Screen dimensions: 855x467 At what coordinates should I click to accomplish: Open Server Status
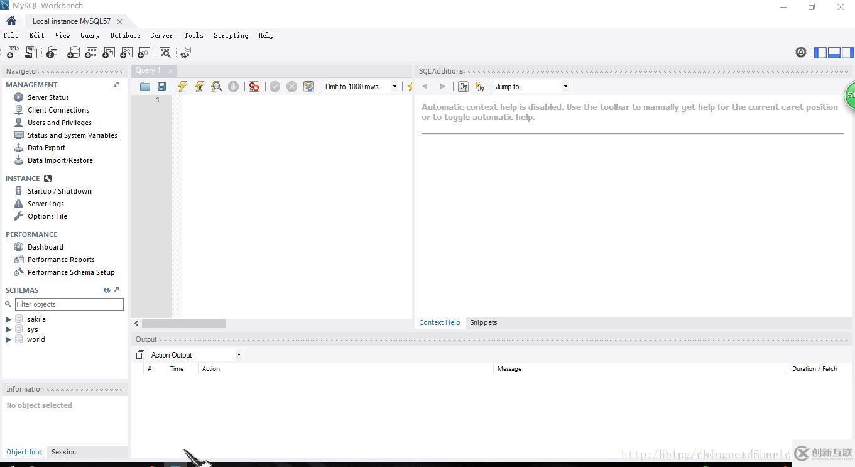[x=48, y=97]
